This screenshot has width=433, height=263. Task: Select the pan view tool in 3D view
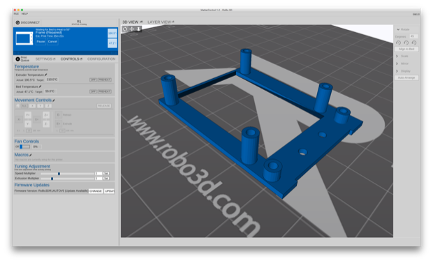132,29
